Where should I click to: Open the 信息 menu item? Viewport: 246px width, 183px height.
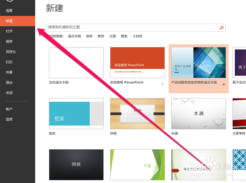pyautogui.click(x=9, y=11)
